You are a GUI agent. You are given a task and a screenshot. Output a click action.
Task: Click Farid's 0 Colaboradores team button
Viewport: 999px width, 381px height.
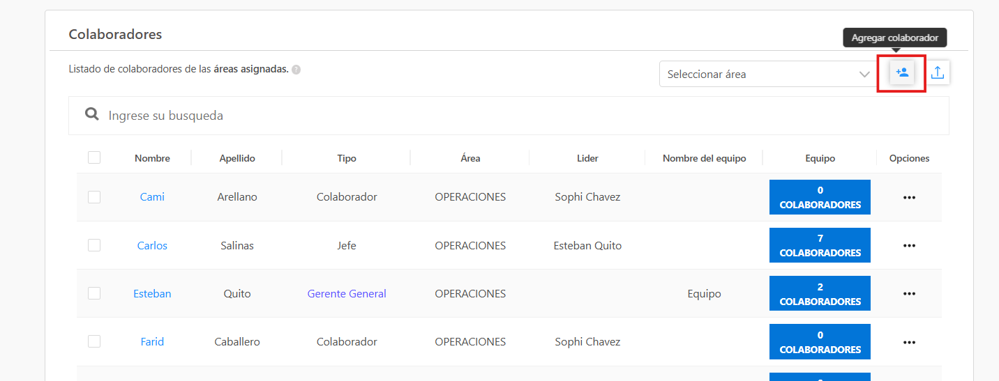tap(820, 341)
